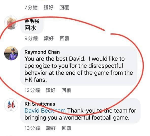The width and height of the screenshot is (150, 136).
Task: Open 金毛強's profile picture
Action: (x=11, y=23)
